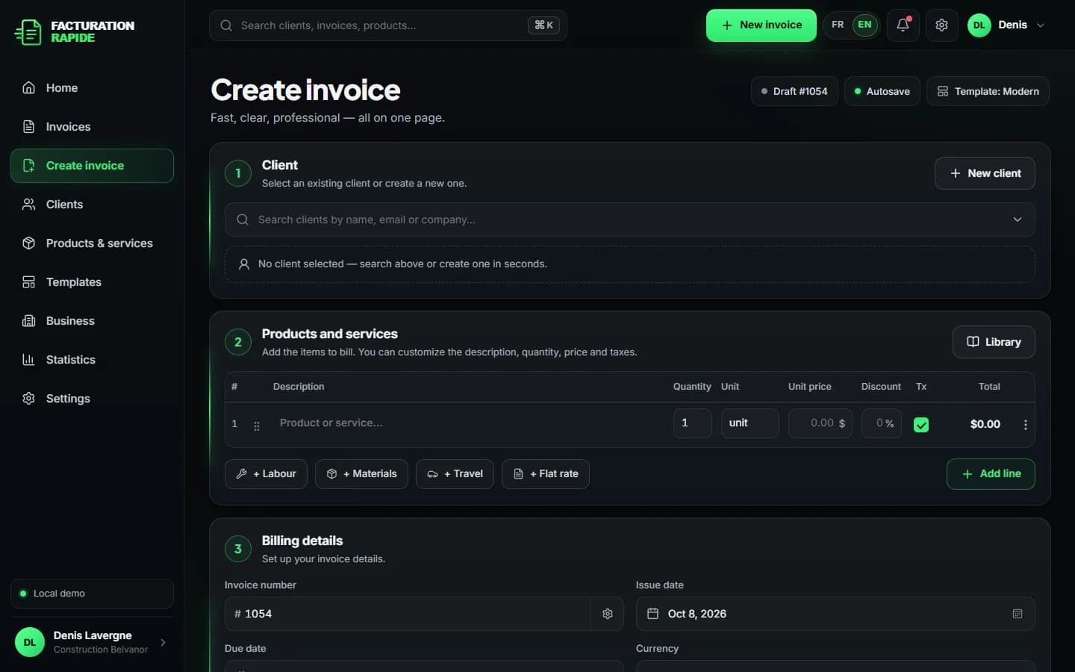
Task: Click the Quantity field on line 1
Action: click(x=692, y=423)
